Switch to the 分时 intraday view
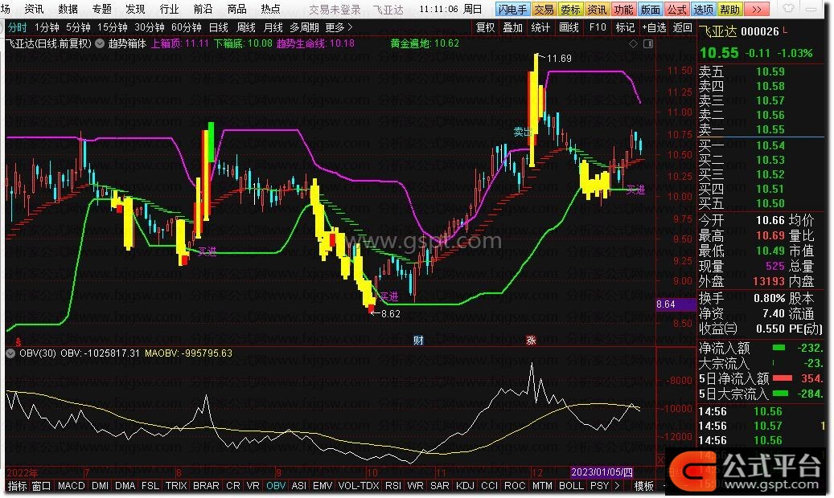The width and height of the screenshot is (834, 498). (17, 27)
